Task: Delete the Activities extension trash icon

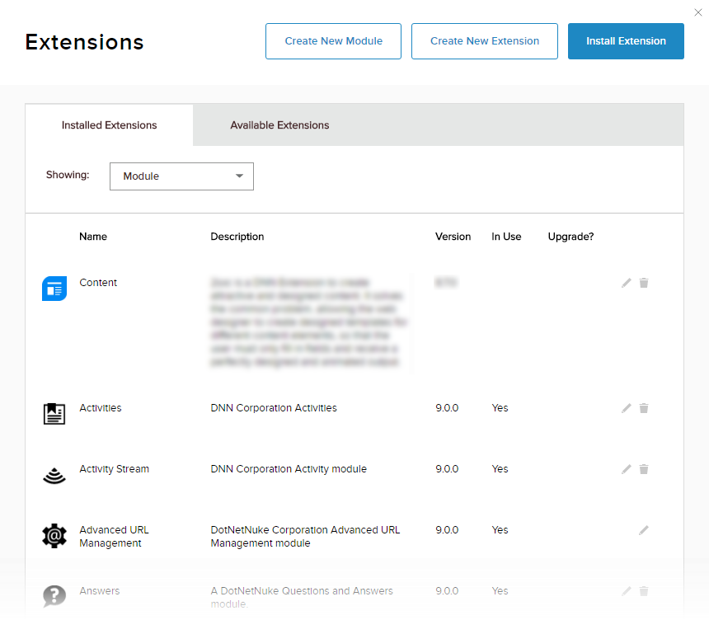Action: point(644,408)
